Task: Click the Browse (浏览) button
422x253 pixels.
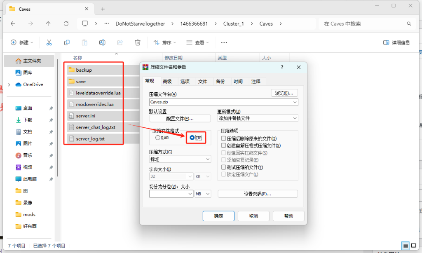Action: pyautogui.click(x=284, y=93)
